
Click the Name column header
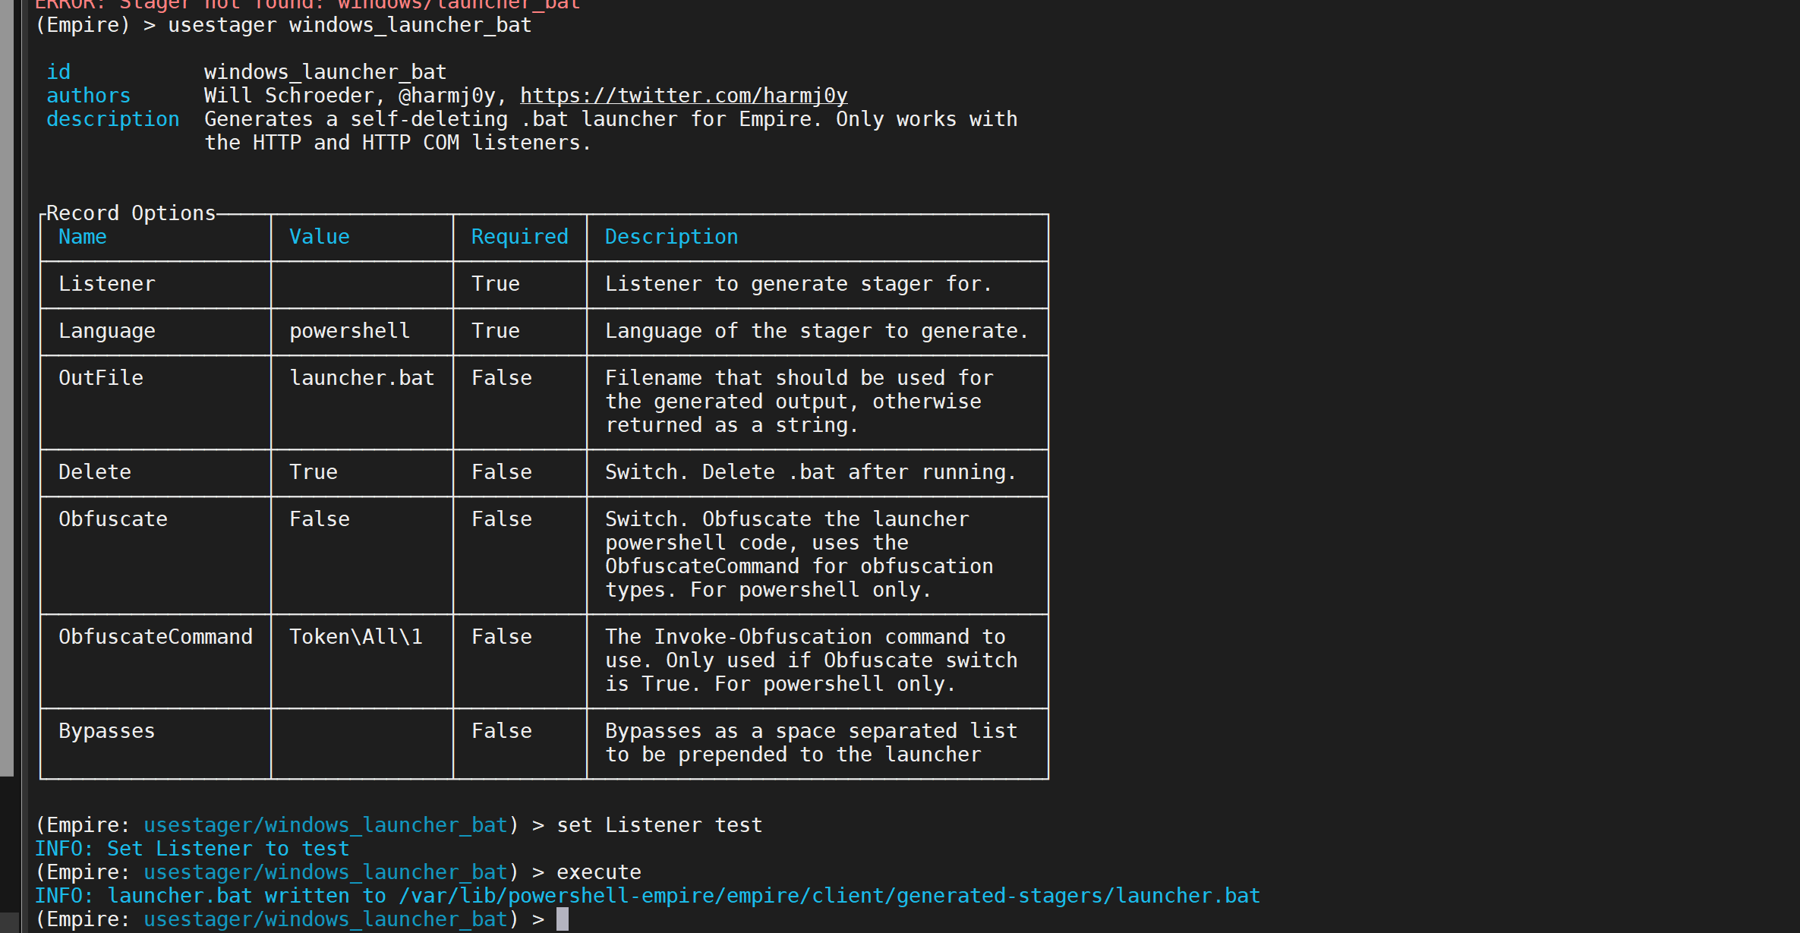coord(83,237)
